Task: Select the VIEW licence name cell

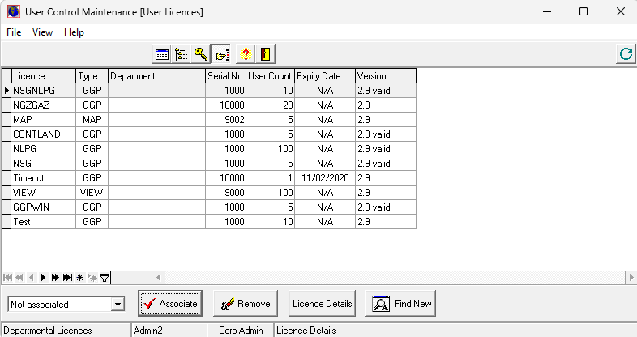Action: click(x=44, y=193)
